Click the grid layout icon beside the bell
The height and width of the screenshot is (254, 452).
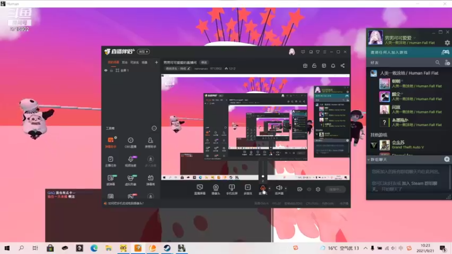[x=324, y=65]
